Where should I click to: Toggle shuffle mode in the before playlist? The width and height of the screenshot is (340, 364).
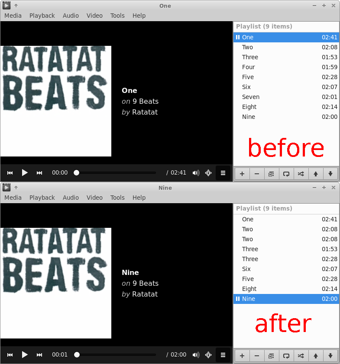(301, 174)
